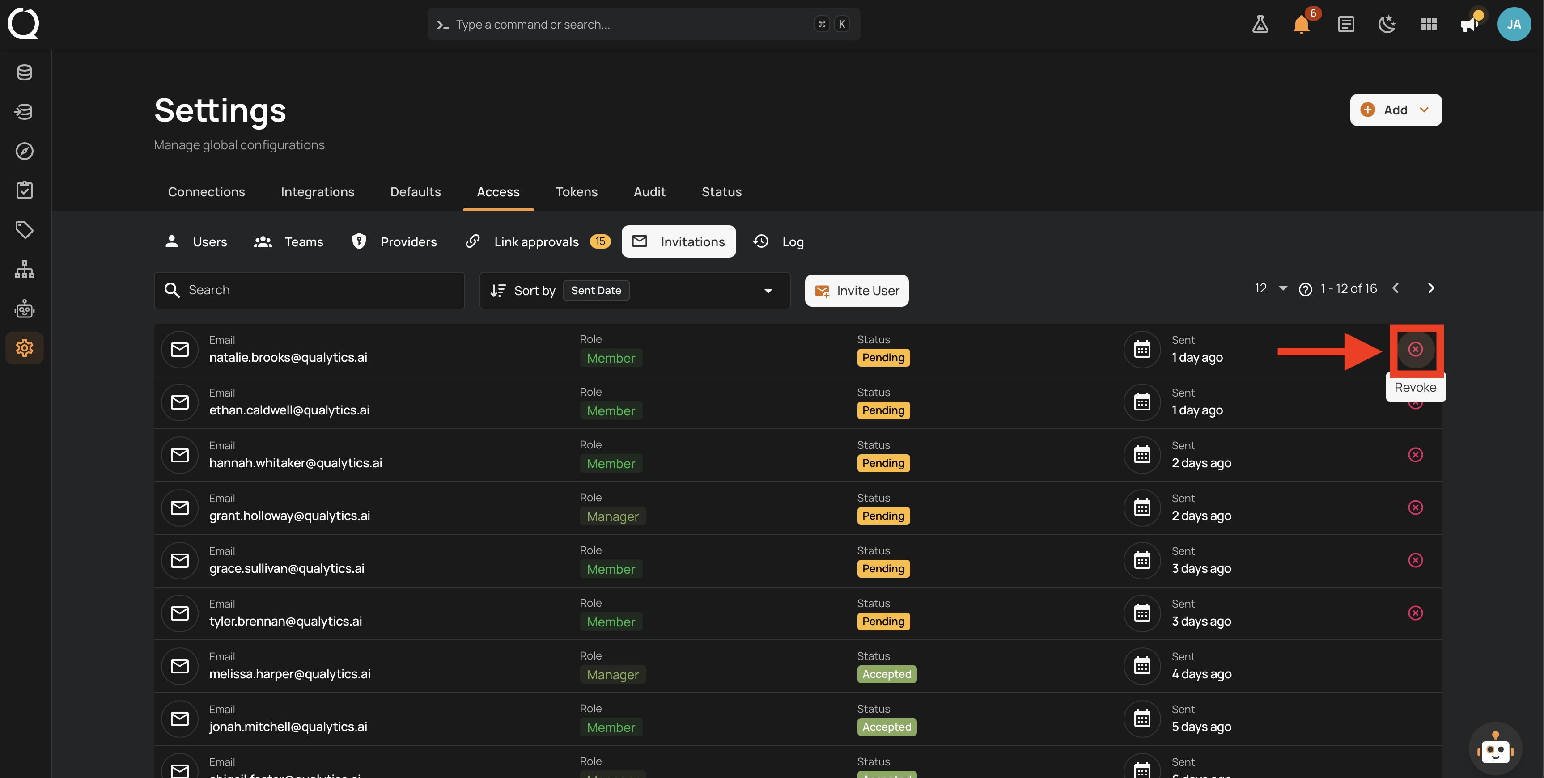Open the enrichment datastores sidebar icon
The image size is (1544, 778).
coord(25,111)
